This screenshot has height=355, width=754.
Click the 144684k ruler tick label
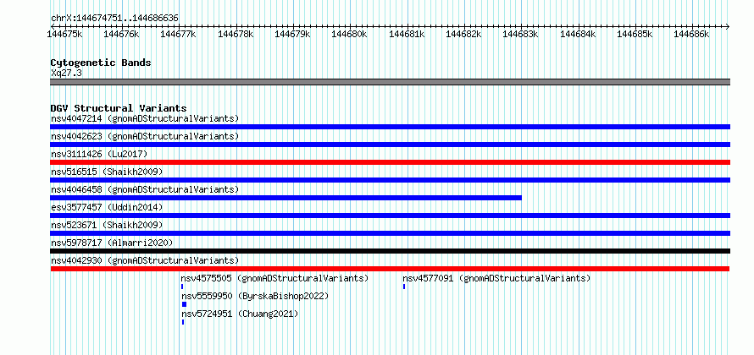[578, 34]
